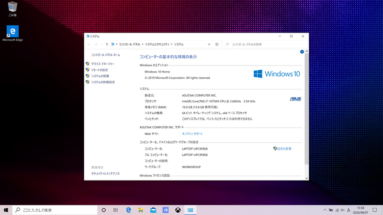
Task: Open address bar history dropdown
Action: (209, 44)
